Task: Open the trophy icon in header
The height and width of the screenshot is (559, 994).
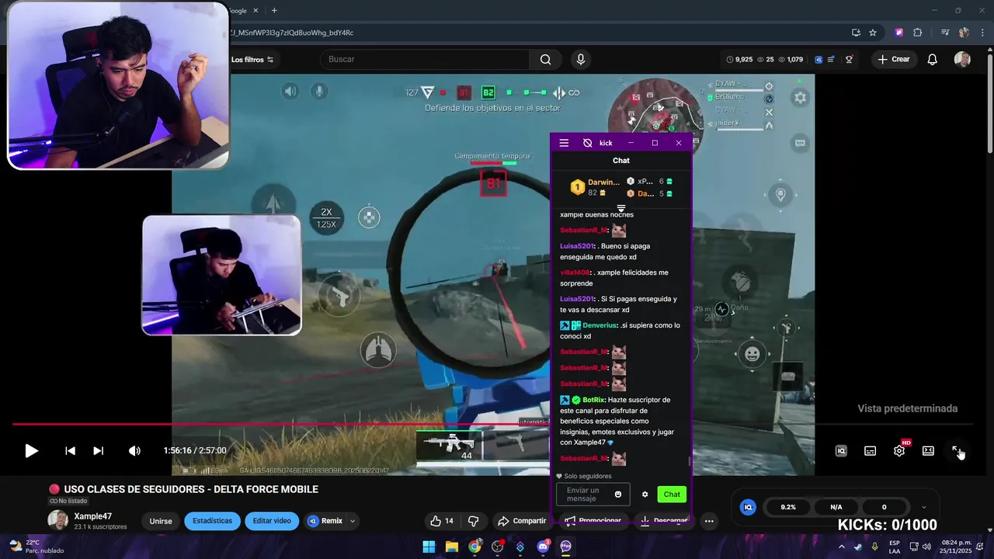Action: tap(850, 60)
